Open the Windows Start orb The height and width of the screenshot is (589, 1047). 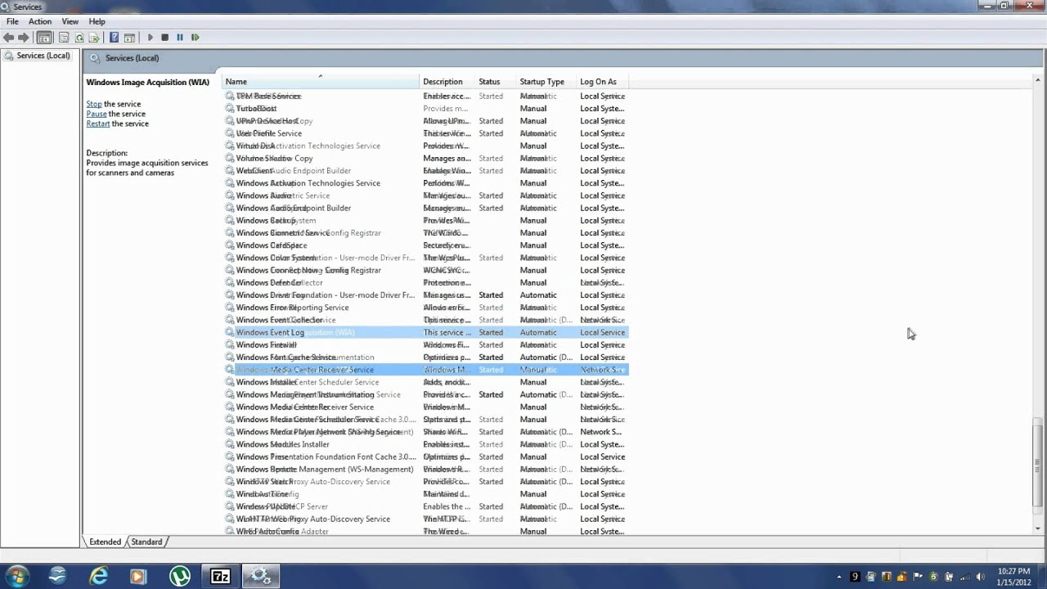[x=16, y=576]
